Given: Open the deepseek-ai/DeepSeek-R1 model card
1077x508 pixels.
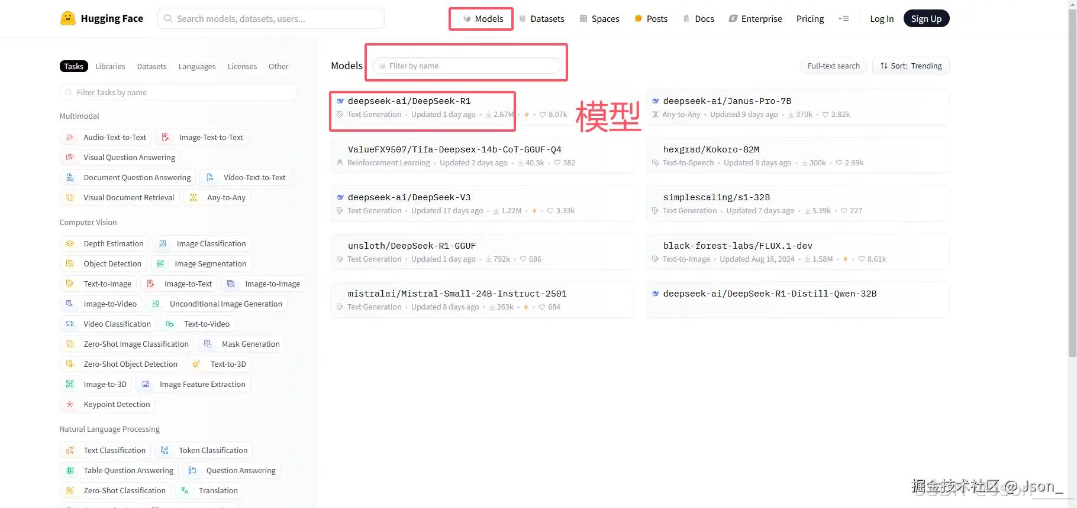Looking at the screenshot, I should (482, 108).
